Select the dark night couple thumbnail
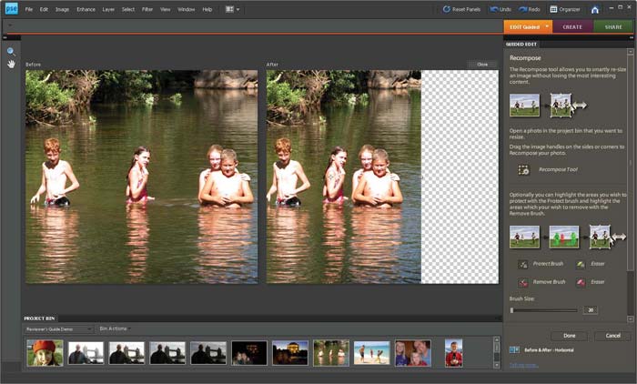637x384 pixels. coord(249,353)
